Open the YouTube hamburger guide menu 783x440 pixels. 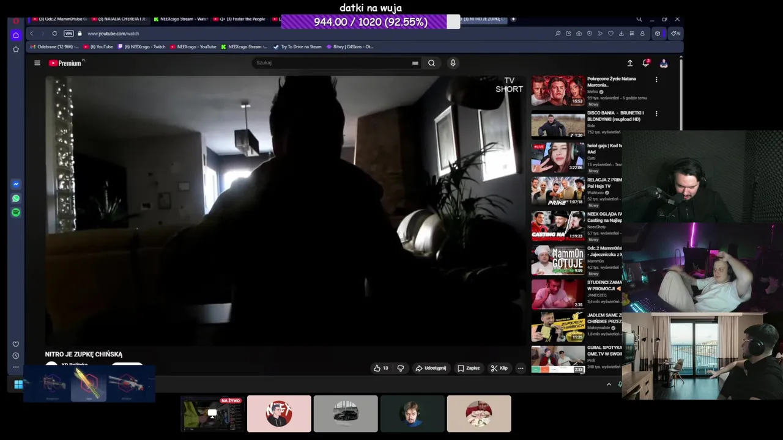[x=37, y=63]
